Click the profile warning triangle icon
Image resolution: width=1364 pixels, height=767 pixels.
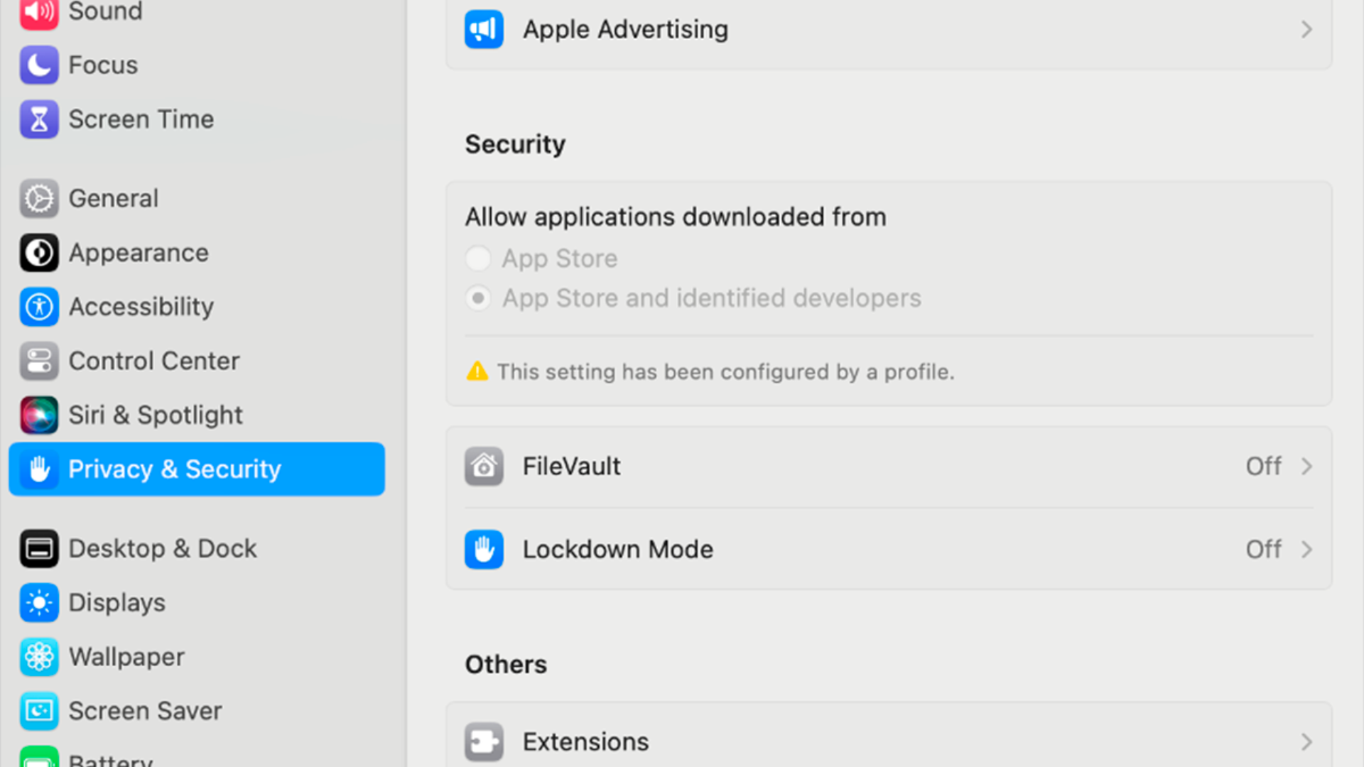click(477, 371)
